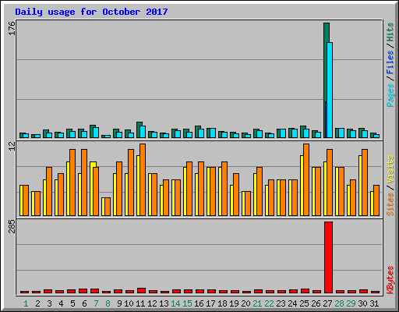Click day label "1" on the x-axis
Screen dimensions: 399x312
[x=26, y=303]
